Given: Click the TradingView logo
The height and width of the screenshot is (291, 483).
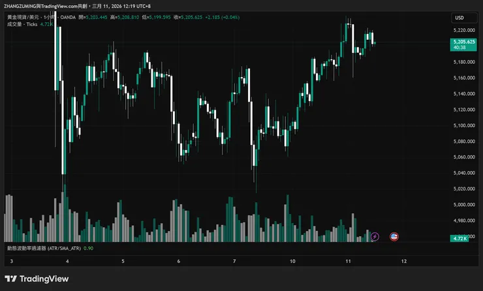Looking at the screenshot, I should click(37, 279).
